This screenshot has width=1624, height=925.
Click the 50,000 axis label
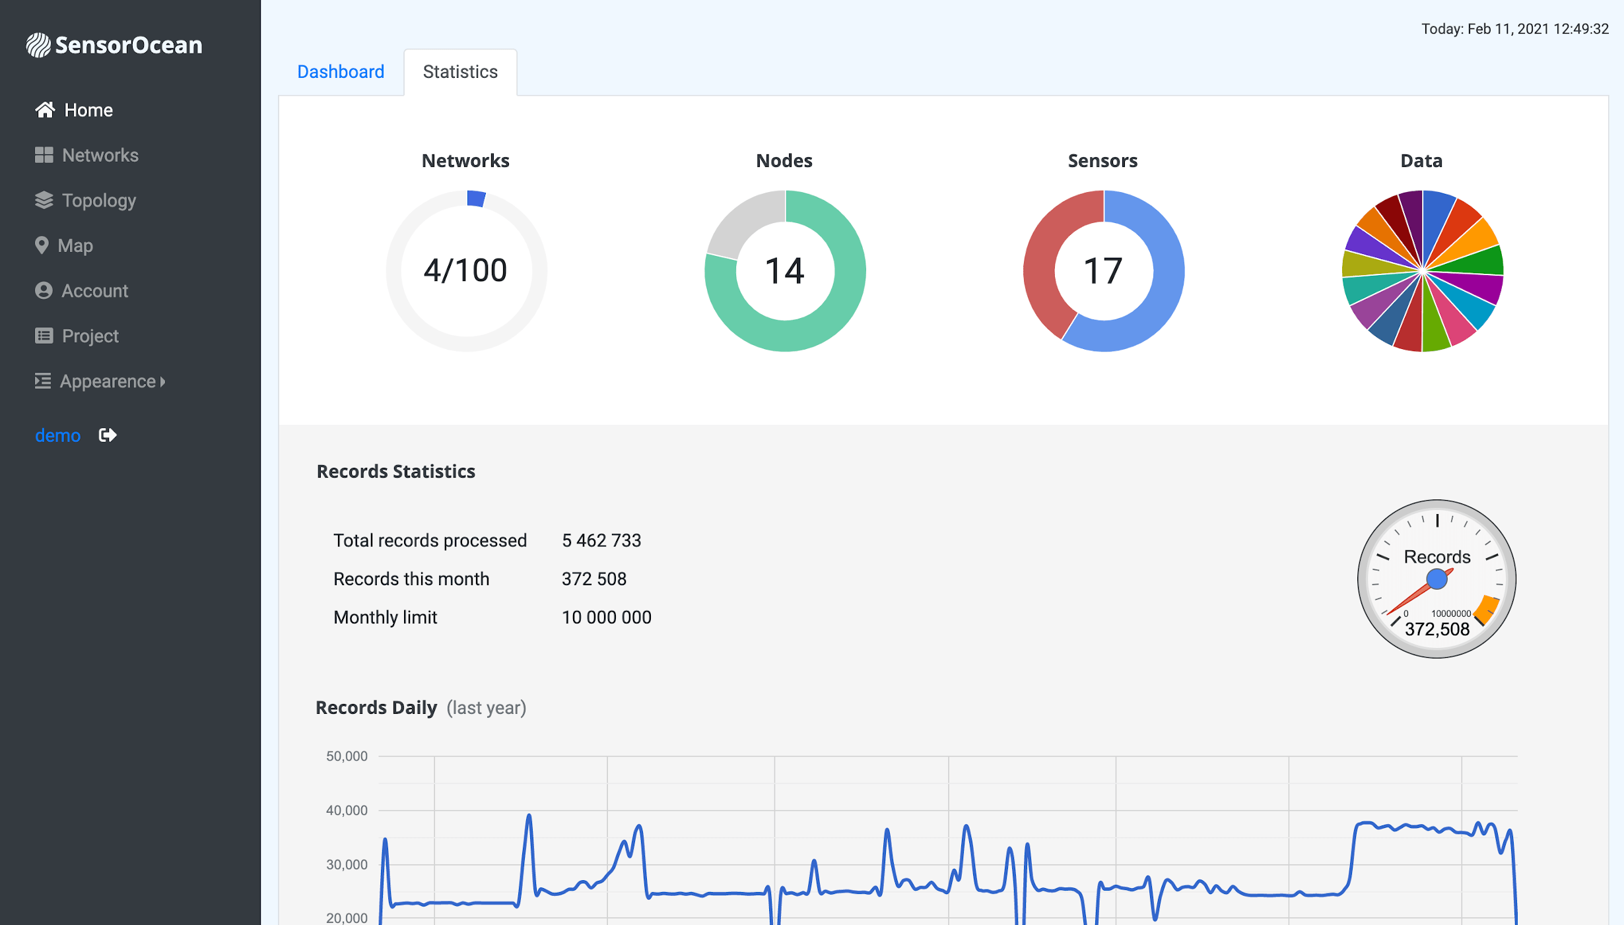347,756
